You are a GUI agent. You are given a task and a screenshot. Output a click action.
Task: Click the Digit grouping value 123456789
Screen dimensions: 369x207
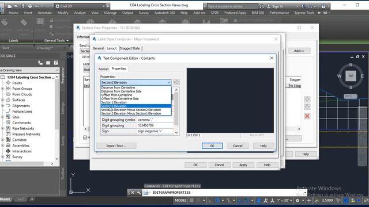pos(155,125)
